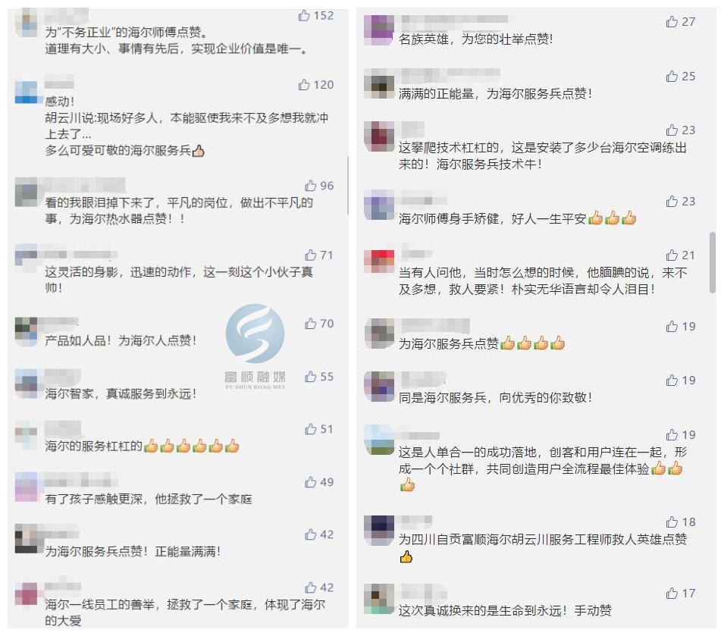Tap like icon with count 71
724x636 pixels.
click(x=310, y=255)
